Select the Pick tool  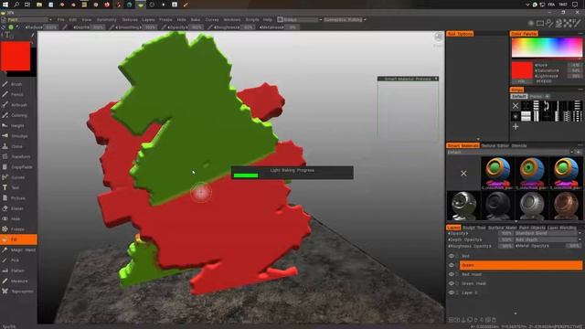pyautogui.click(x=18, y=260)
